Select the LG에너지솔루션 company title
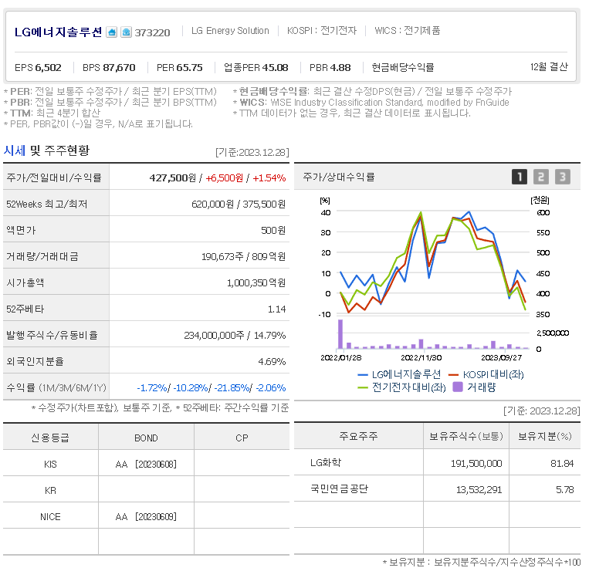The width and height of the screenshot is (589, 578). [x=58, y=32]
